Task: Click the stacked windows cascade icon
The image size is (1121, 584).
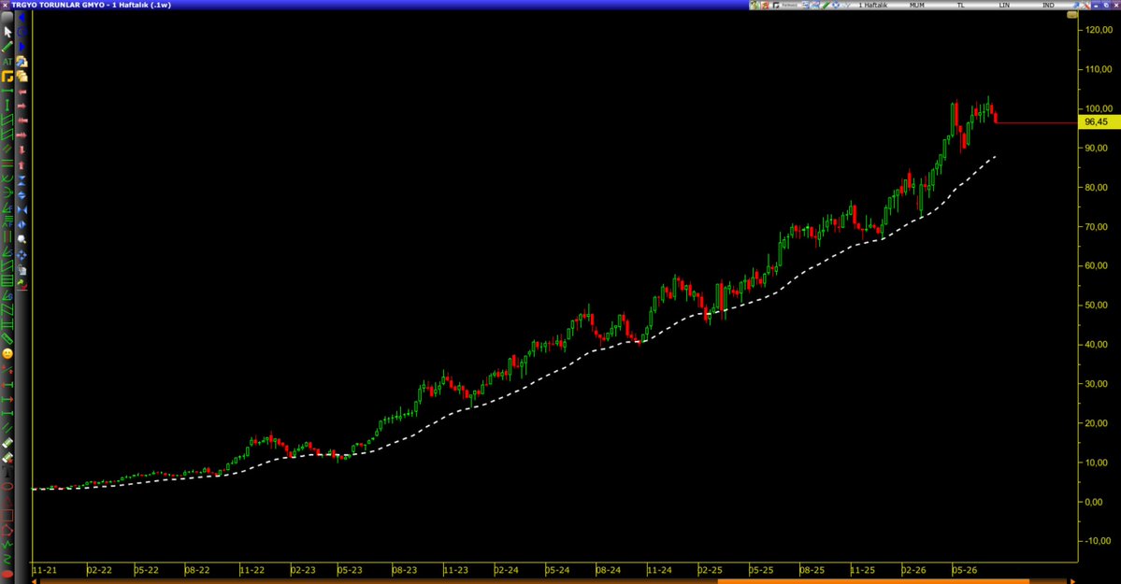Action: 22,76
